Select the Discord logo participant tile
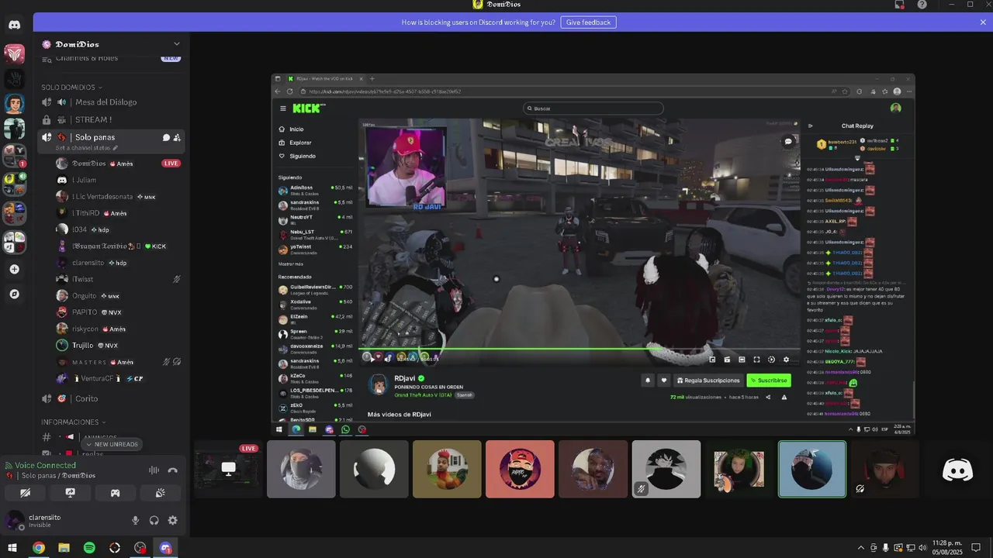Viewport: 993px width, 558px height. point(957,469)
